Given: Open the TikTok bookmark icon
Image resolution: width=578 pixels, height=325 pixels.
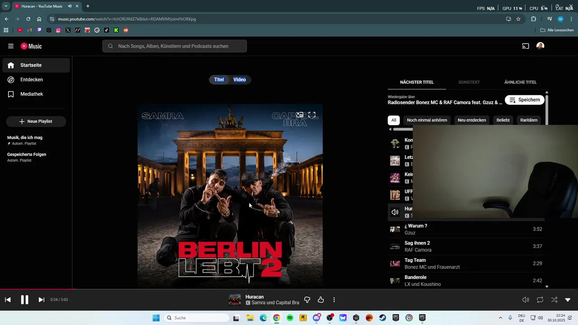Looking at the screenshot, I should click(x=107, y=30).
